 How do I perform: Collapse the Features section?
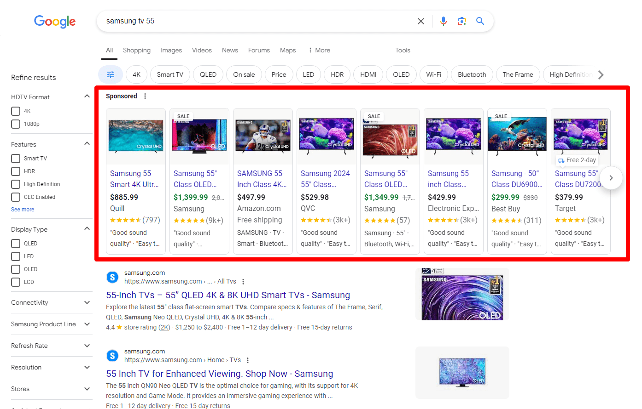coord(87,143)
